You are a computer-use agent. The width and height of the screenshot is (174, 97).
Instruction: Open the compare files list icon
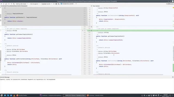click(x=14, y=4)
